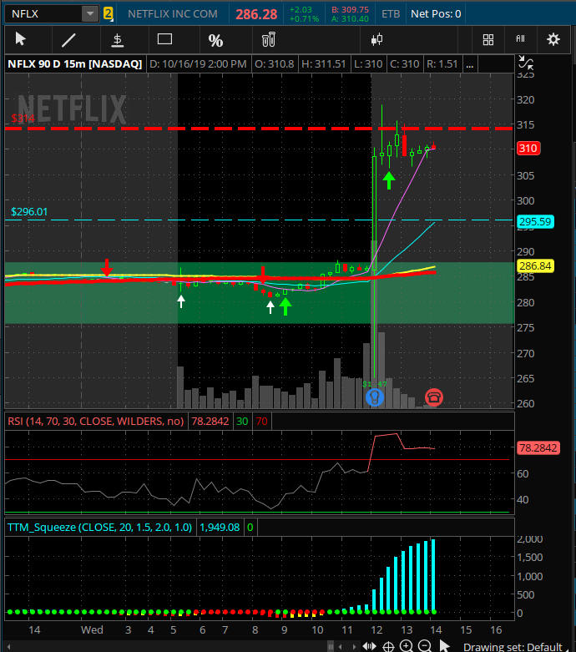Select the price level drawing tool
576x652 pixels.
click(x=118, y=39)
